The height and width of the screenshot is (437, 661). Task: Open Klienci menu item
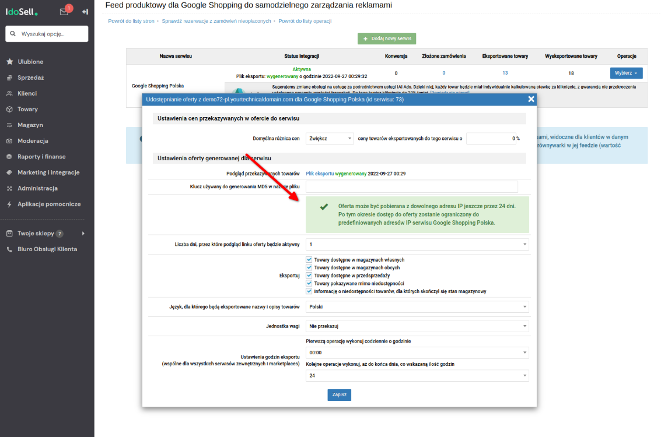(x=27, y=93)
